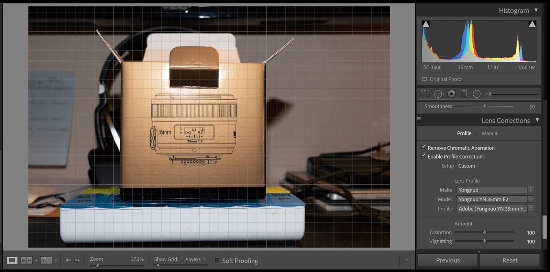
Task: Switch to the Profile tab
Action: pos(464,133)
